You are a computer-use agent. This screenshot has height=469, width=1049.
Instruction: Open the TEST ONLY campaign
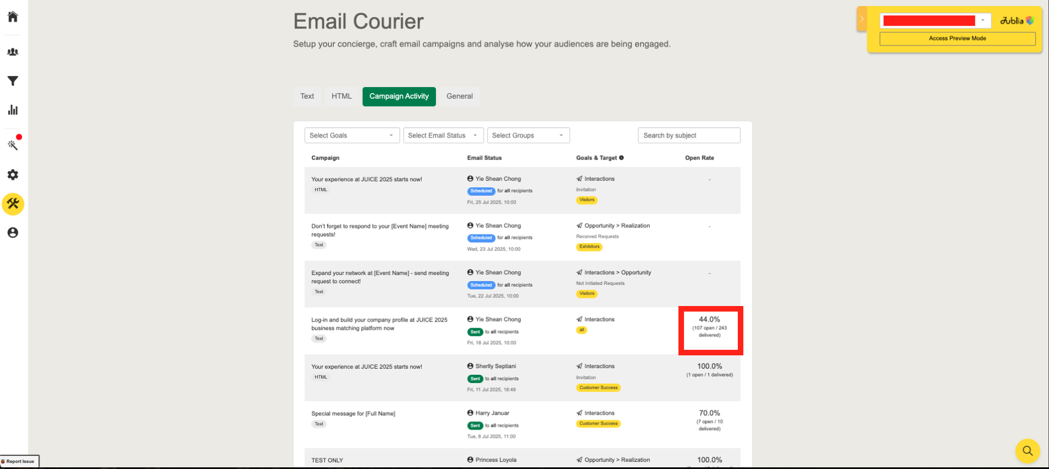[x=327, y=460]
